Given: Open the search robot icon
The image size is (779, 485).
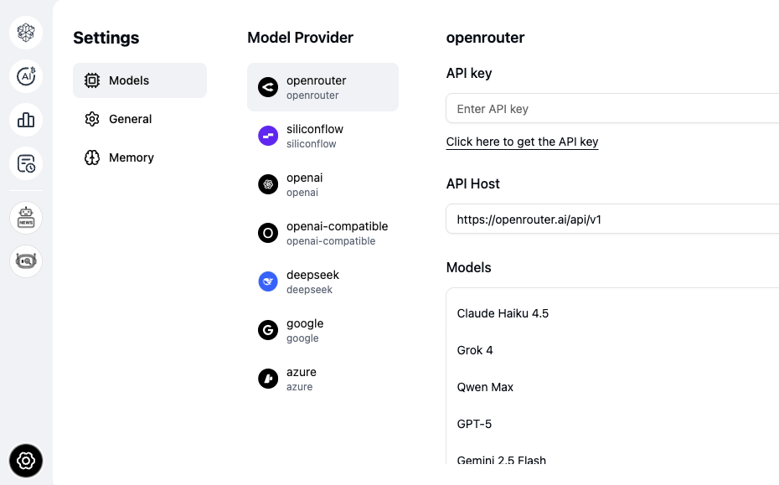Looking at the screenshot, I should click(26, 261).
